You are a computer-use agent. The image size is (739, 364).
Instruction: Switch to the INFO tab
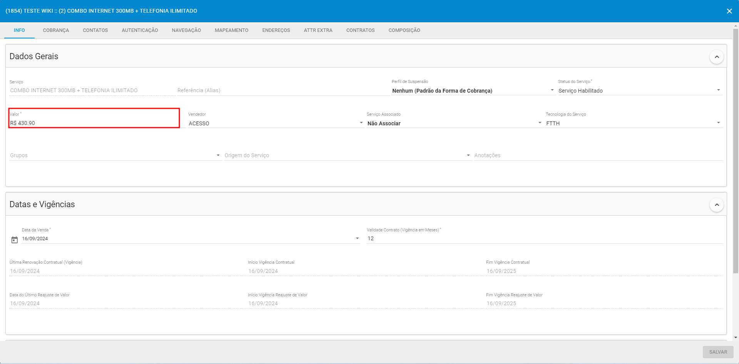19,30
